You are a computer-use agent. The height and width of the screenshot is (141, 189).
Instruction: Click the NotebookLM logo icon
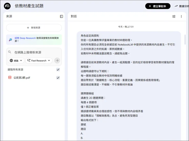(x=7, y=6)
